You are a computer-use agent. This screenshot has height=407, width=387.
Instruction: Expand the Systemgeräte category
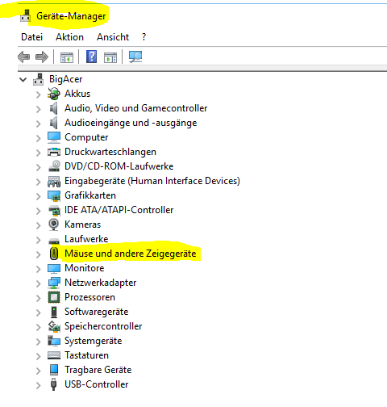[x=39, y=342]
